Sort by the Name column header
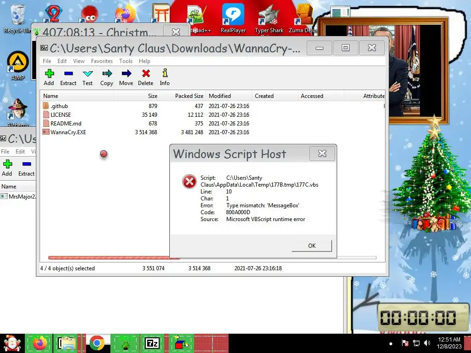 point(77,96)
